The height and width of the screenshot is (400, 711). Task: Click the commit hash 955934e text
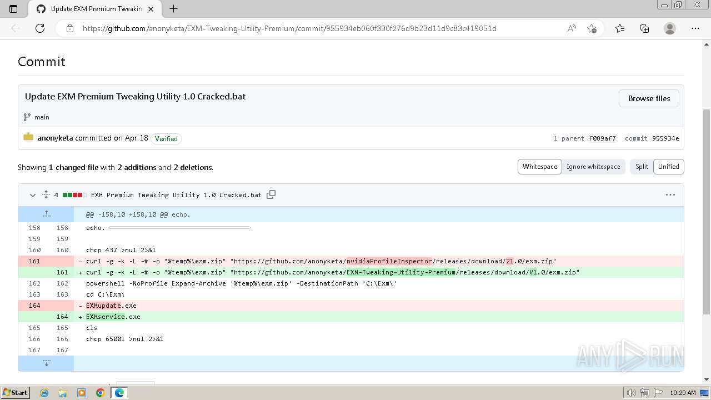(665, 138)
